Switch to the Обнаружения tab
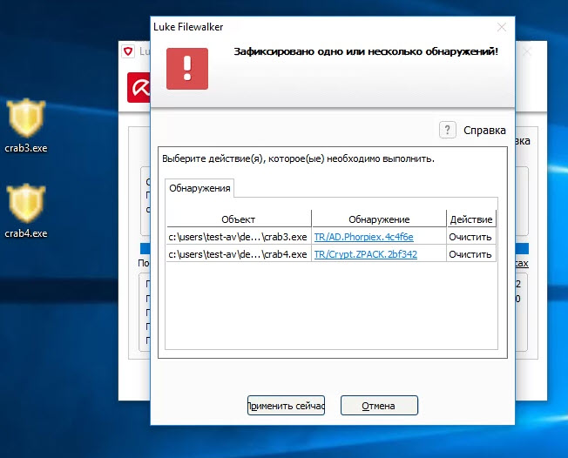568x458 pixels. [x=199, y=188]
